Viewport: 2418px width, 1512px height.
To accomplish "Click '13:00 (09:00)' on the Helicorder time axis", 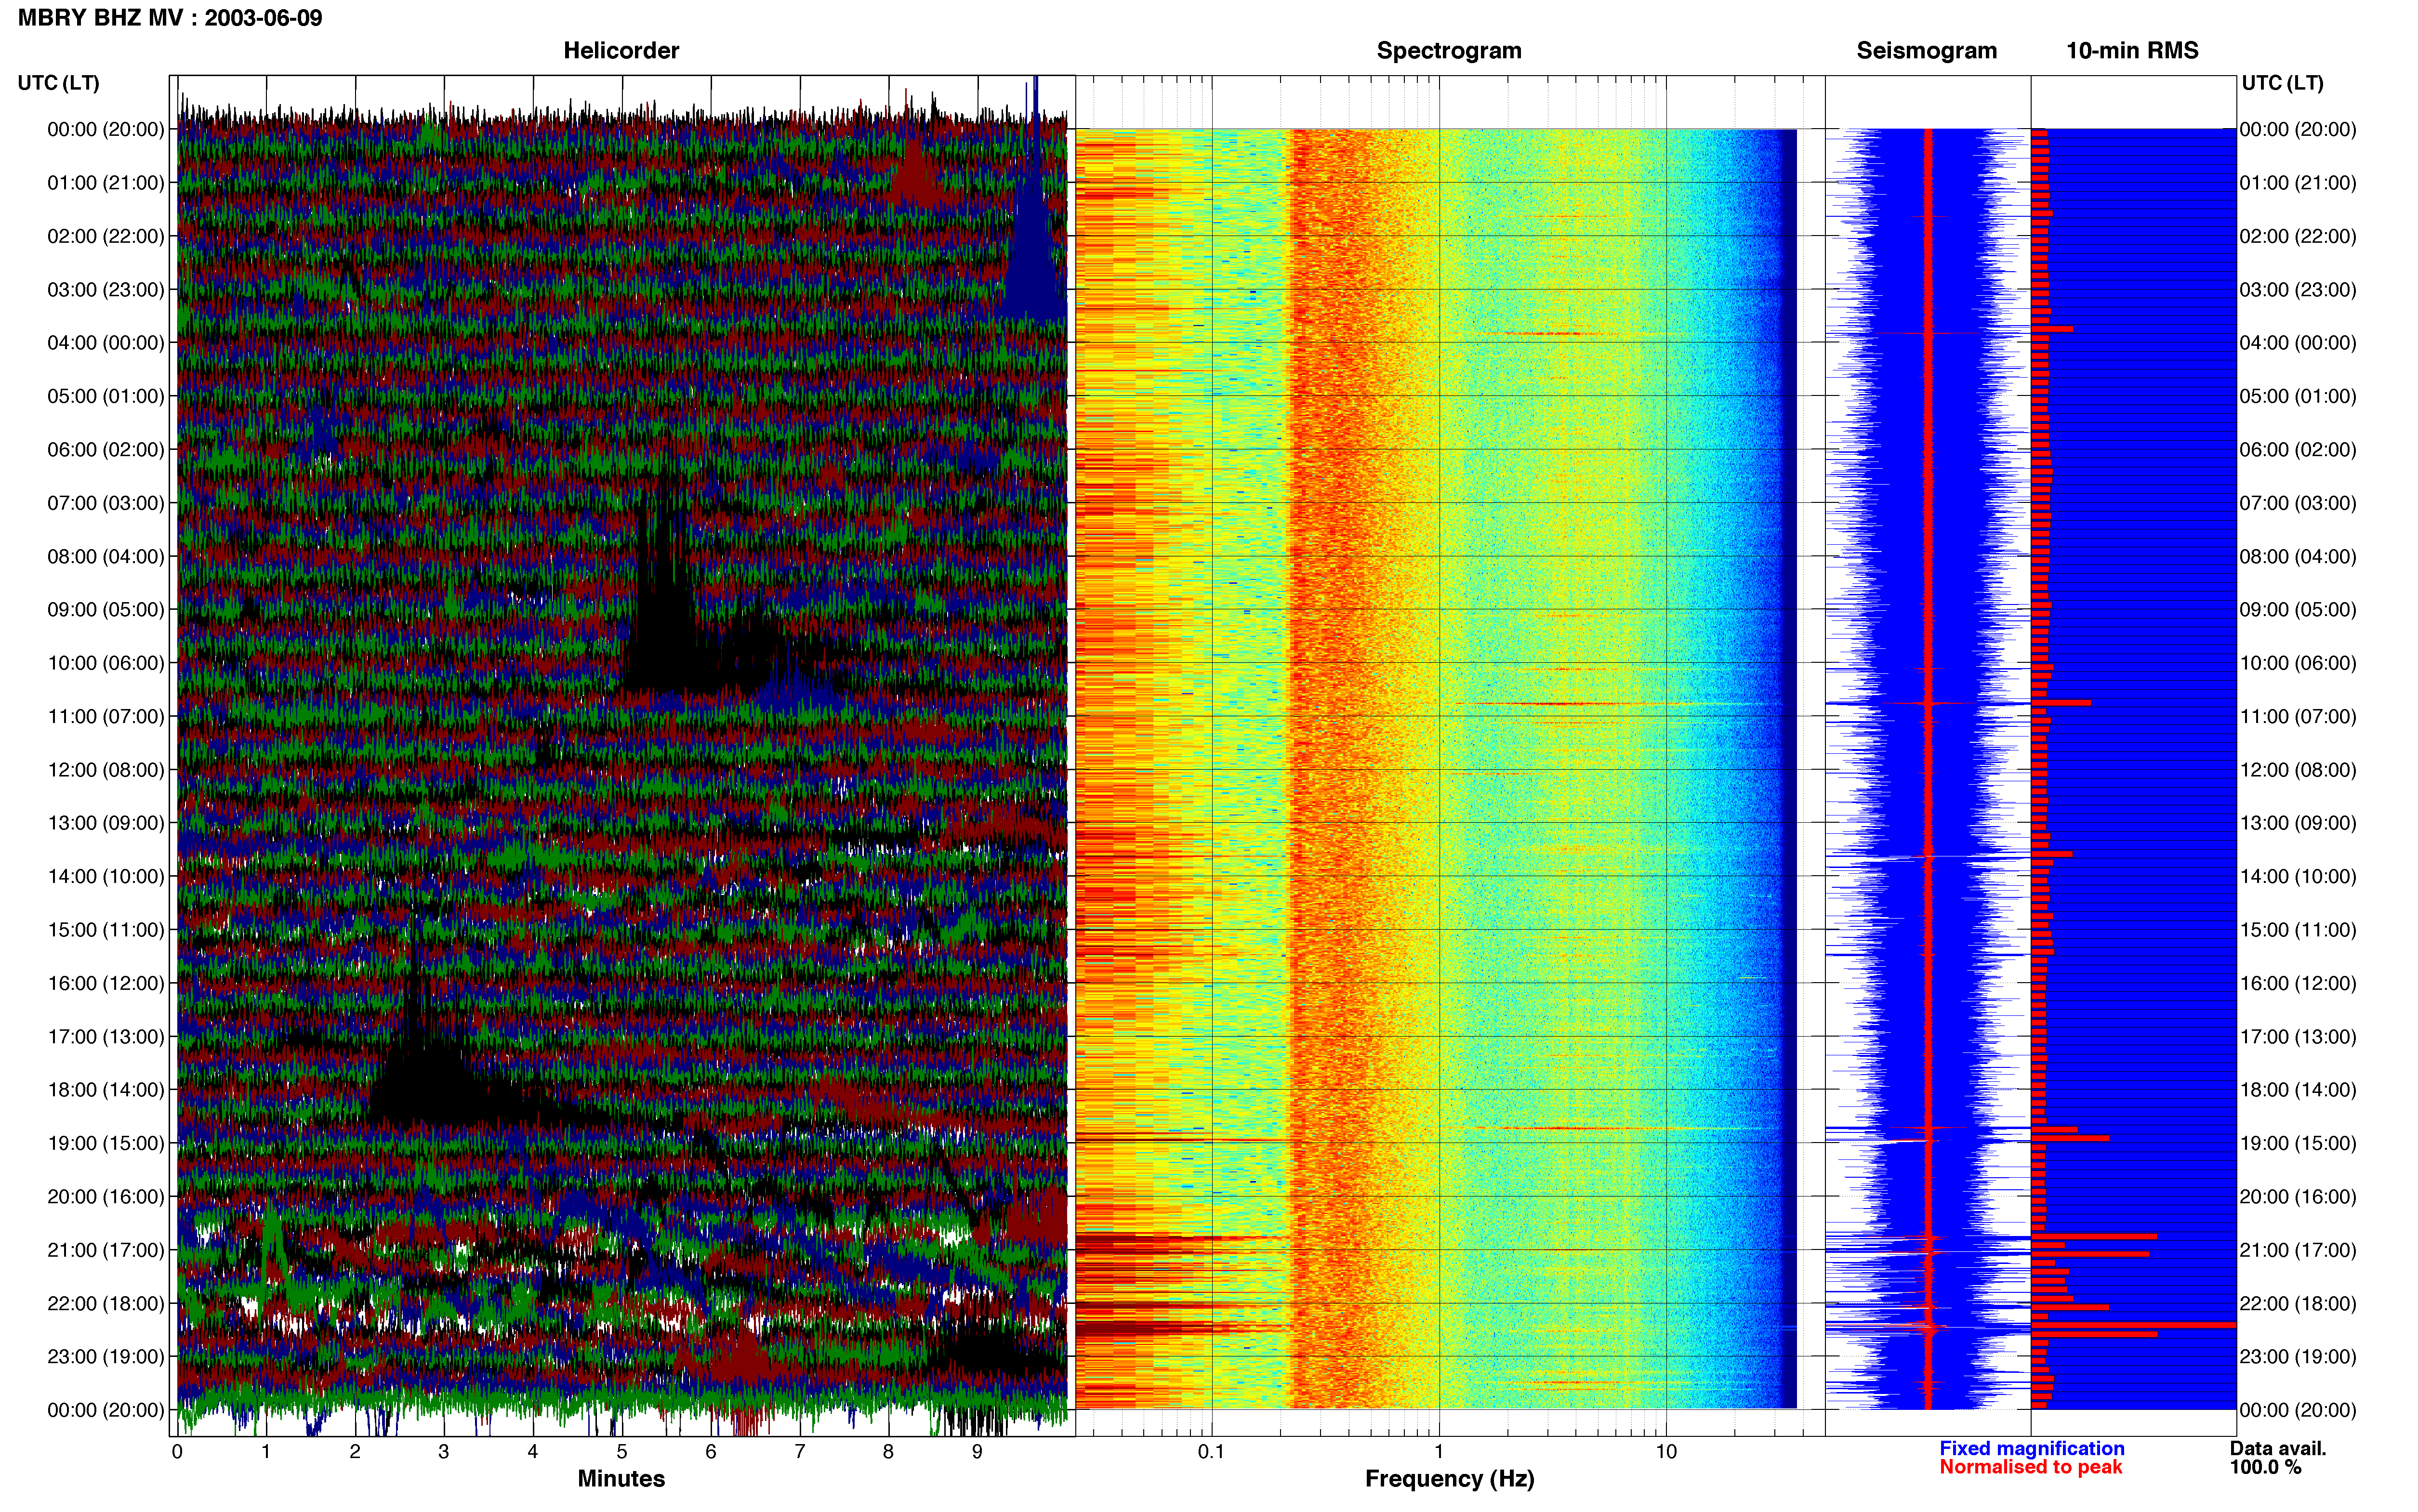I will tap(106, 823).
